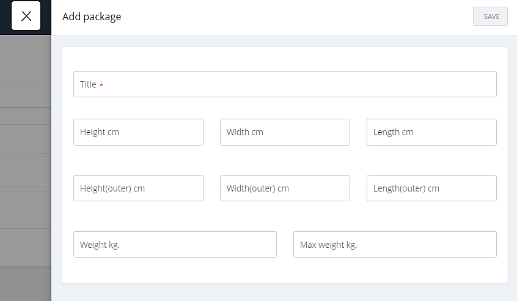517x301 pixels.
Task: Click the Save button
Action: [490, 17]
